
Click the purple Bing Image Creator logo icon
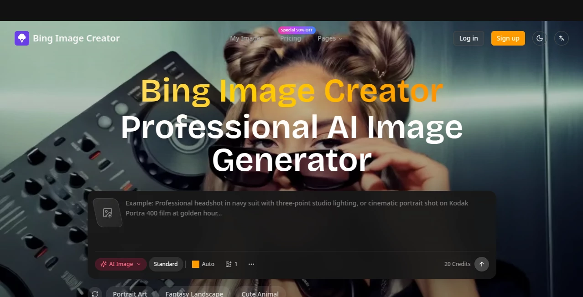[x=22, y=38]
